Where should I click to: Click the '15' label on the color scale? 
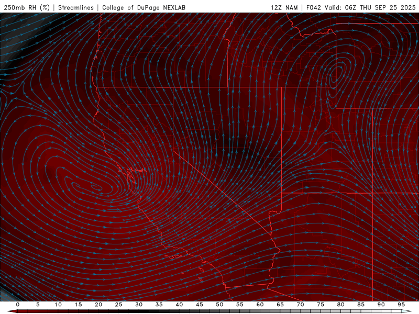click(78, 305)
